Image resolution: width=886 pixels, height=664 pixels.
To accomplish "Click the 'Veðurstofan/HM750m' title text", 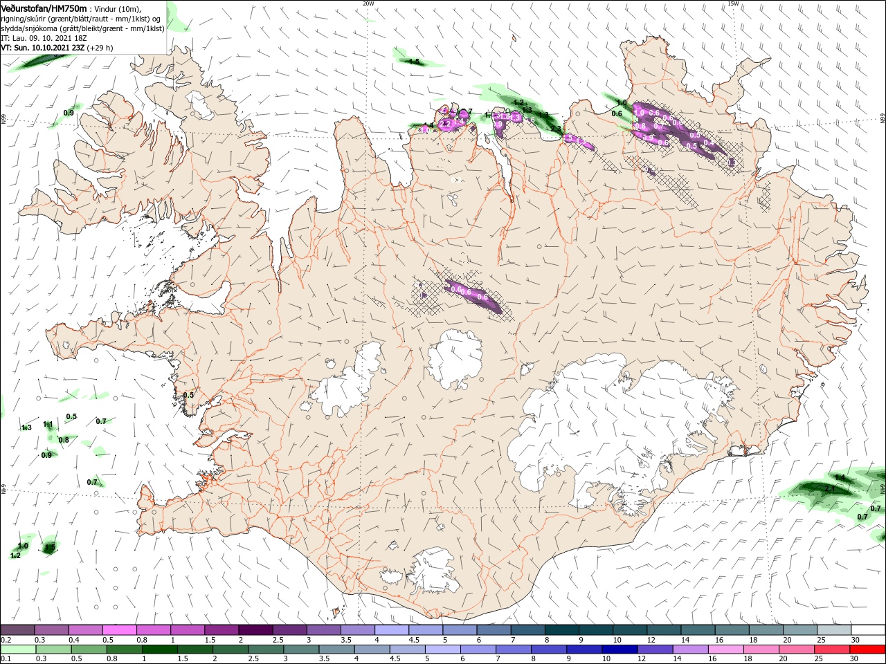I will pyautogui.click(x=44, y=8).
